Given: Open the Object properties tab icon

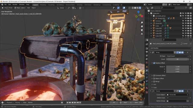Looking at the screenshot, I should tap(147, 67).
